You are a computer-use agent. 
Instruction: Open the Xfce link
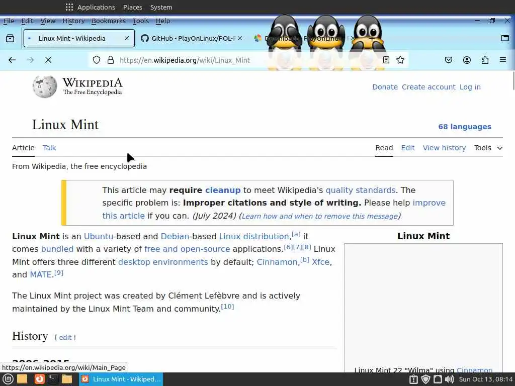pyautogui.click(x=320, y=262)
